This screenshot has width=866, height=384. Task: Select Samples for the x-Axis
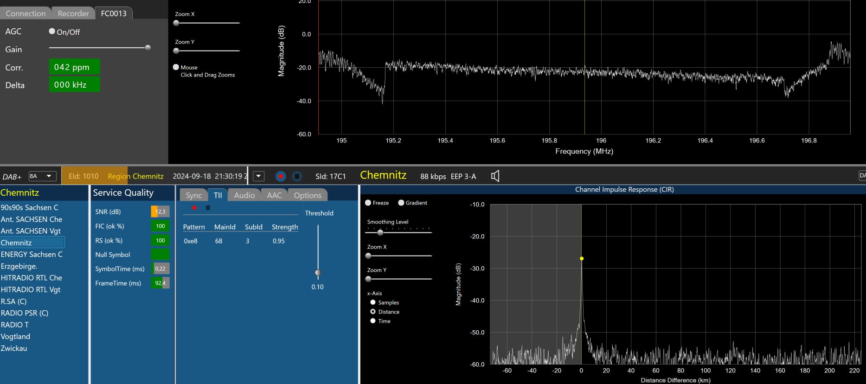click(x=373, y=302)
